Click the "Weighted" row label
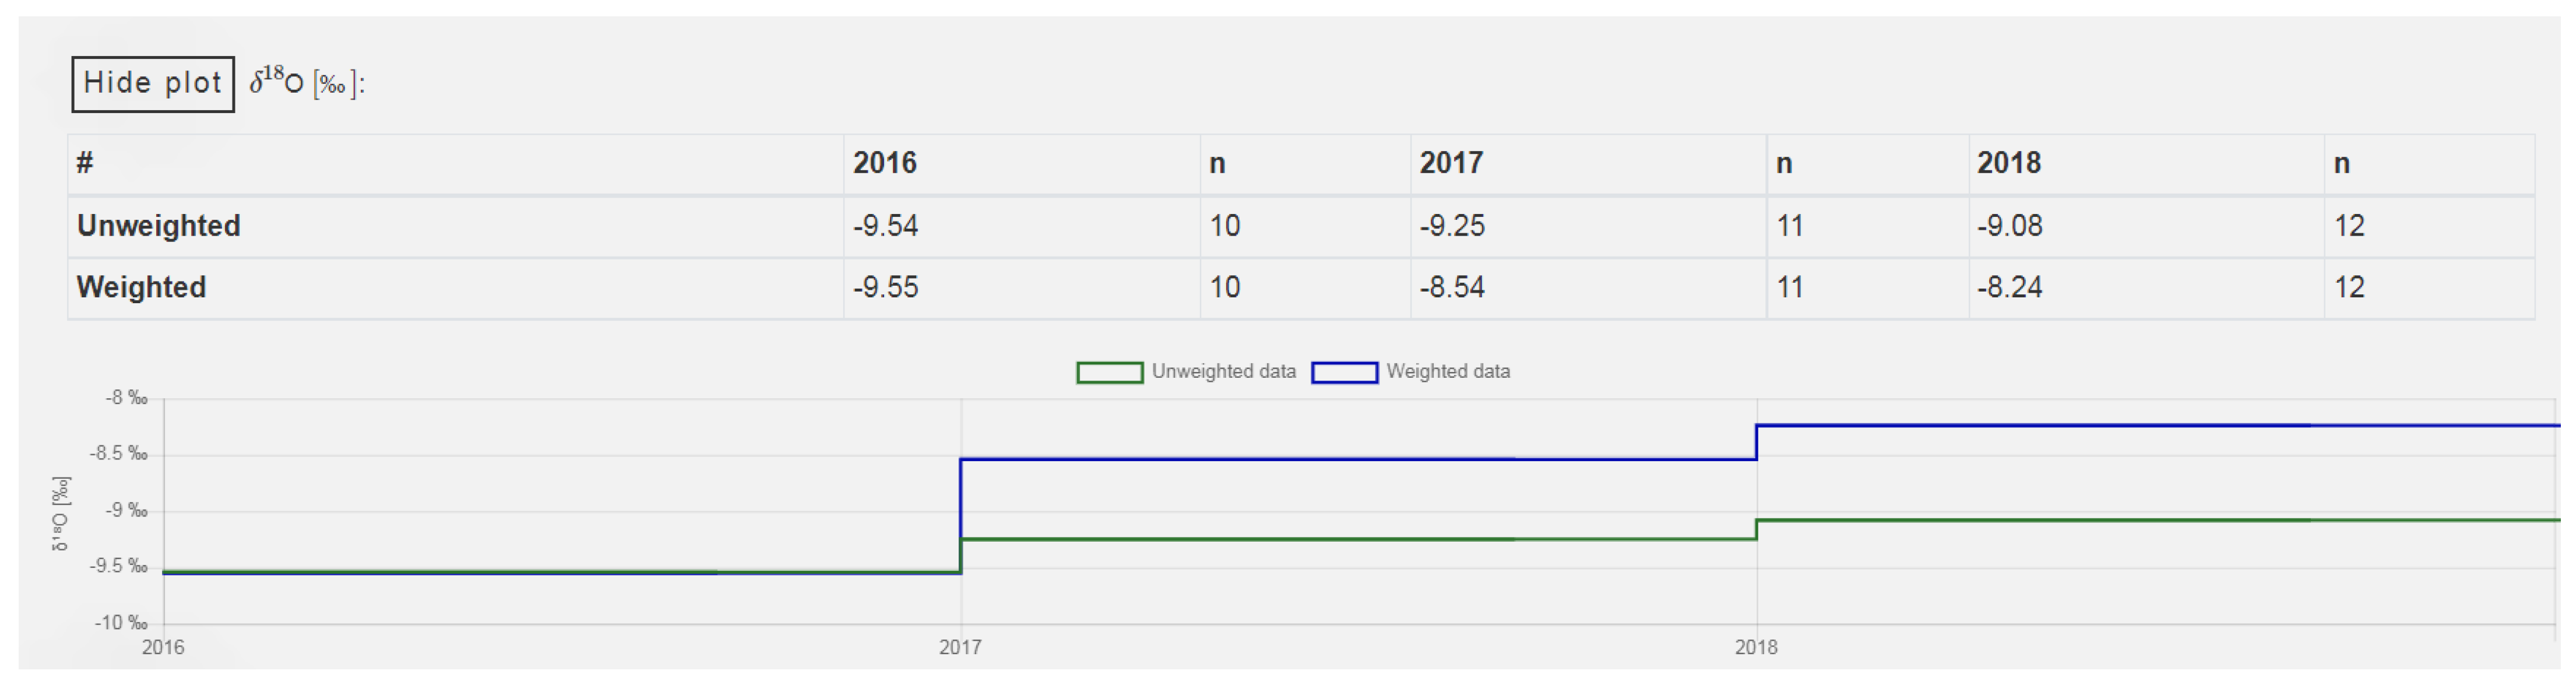The height and width of the screenshot is (688, 2576). [142, 288]
